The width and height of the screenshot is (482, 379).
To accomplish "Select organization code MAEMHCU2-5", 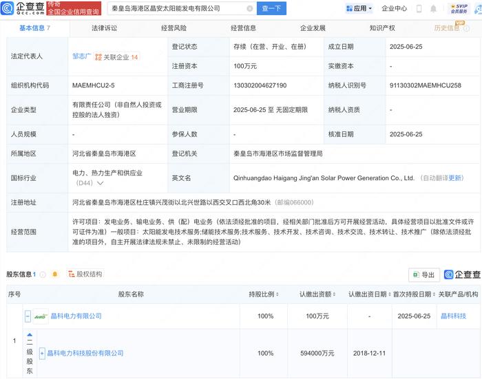I will tap(94, 85).
